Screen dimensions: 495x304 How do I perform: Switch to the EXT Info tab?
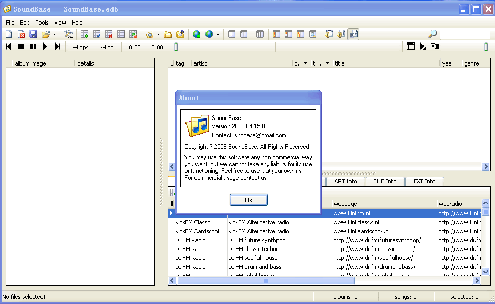tap(424, 181)
